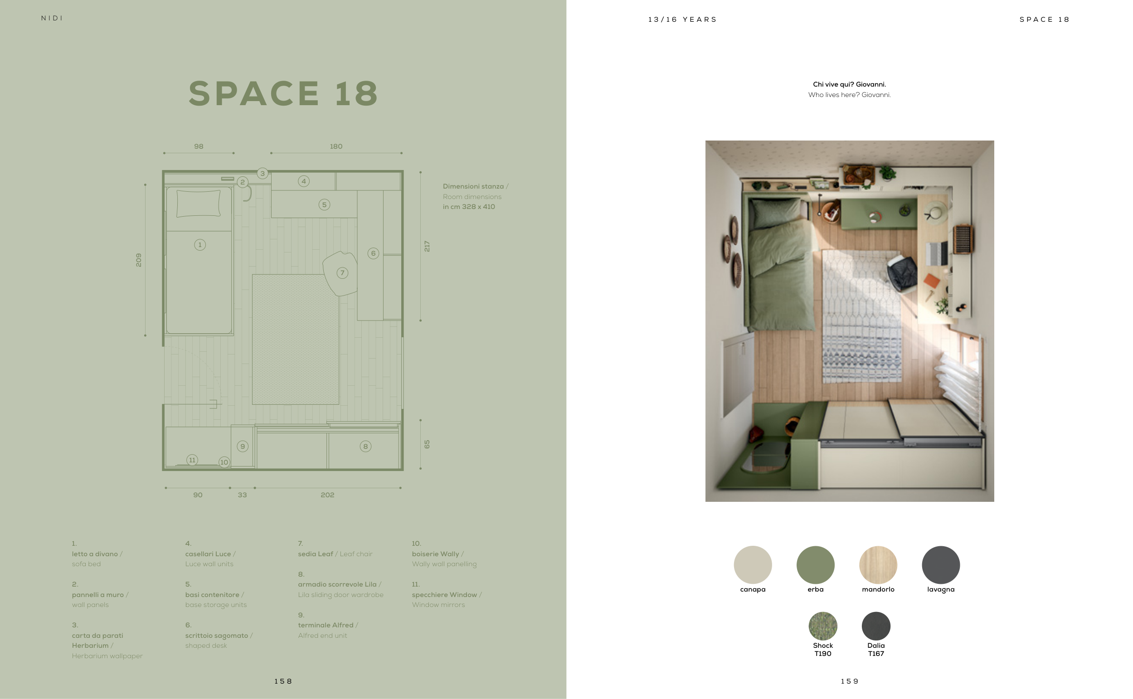Click circled number 4 on Luce wall units
1133x699 pixels.
click(x=303, y=181)
